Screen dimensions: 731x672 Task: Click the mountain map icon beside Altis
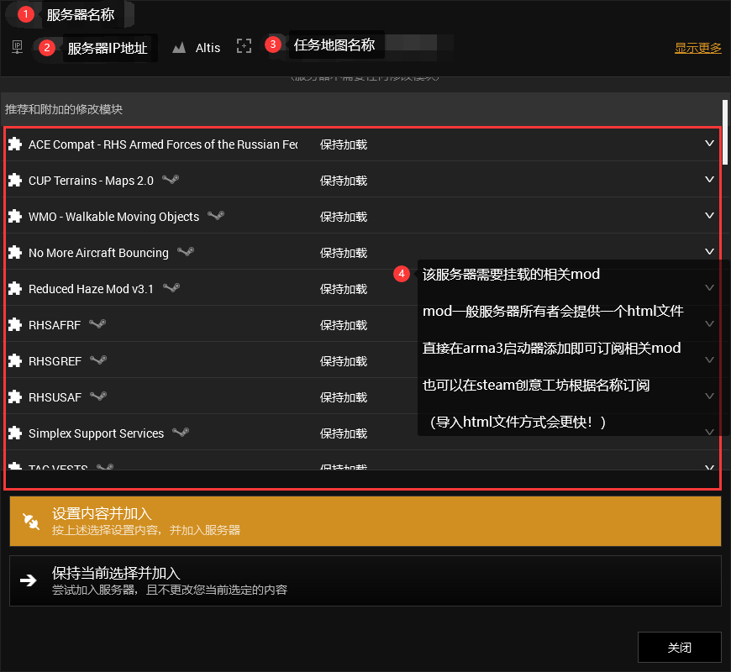pos(179,48)
